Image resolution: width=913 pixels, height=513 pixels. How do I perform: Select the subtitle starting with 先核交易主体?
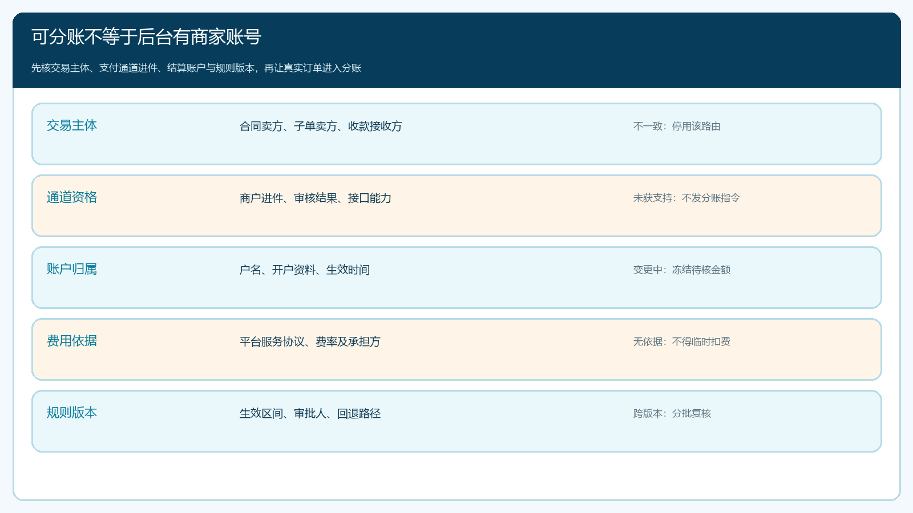(x=196, y=68)
